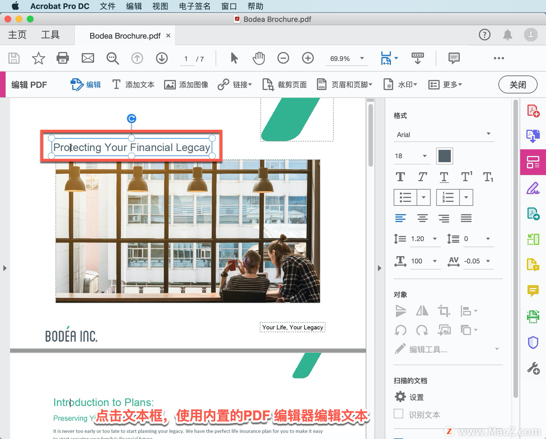Click the rotate clockwise object icon
This screenshot has height=439, width=546.
(422, 330)
